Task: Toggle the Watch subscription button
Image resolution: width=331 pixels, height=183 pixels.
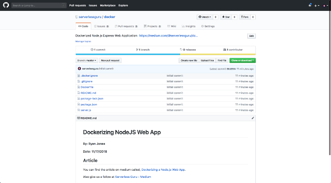Action: 205,17
